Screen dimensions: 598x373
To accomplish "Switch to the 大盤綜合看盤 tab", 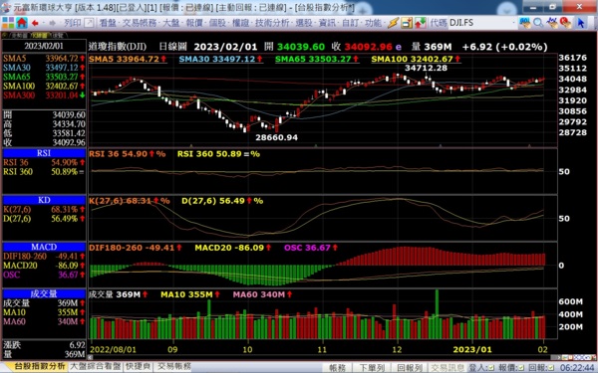I will point(96,366).
